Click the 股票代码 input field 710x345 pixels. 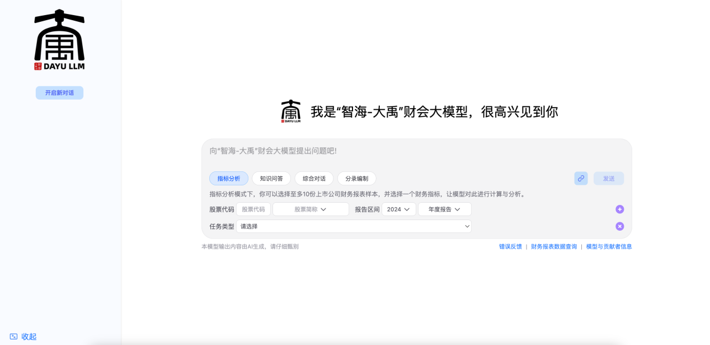[253, 209]
